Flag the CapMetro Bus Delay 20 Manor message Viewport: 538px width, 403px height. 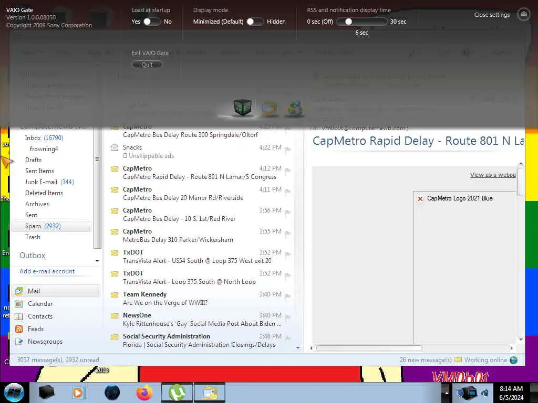pyautogui.click(x=287, y=191)
